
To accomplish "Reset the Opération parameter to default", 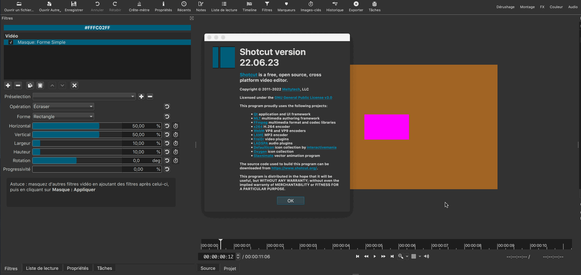I will [x=167, y=107].
